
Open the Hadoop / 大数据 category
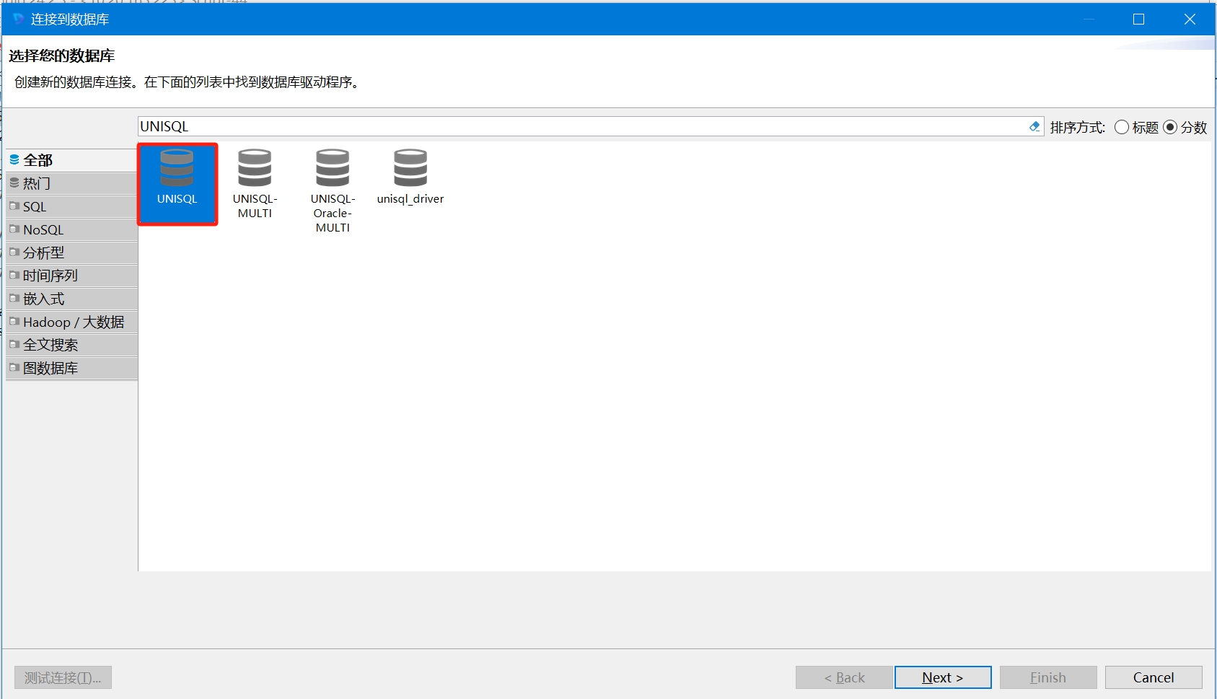click(x=71, y=322)
